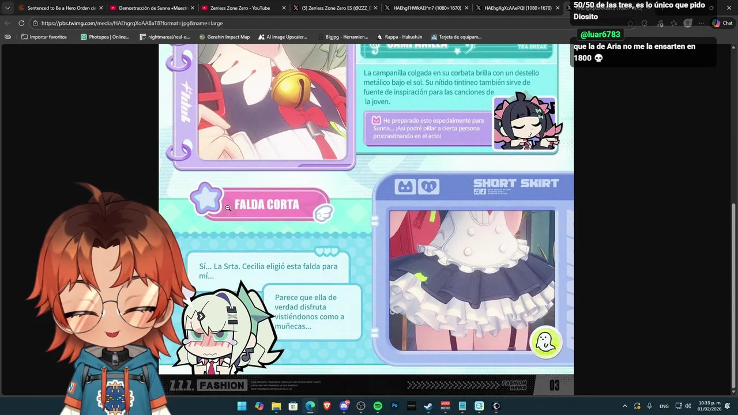Reload the current page
Image resolution: width=738 pixels, height=415 pixels.
click(x=21, y=23)
